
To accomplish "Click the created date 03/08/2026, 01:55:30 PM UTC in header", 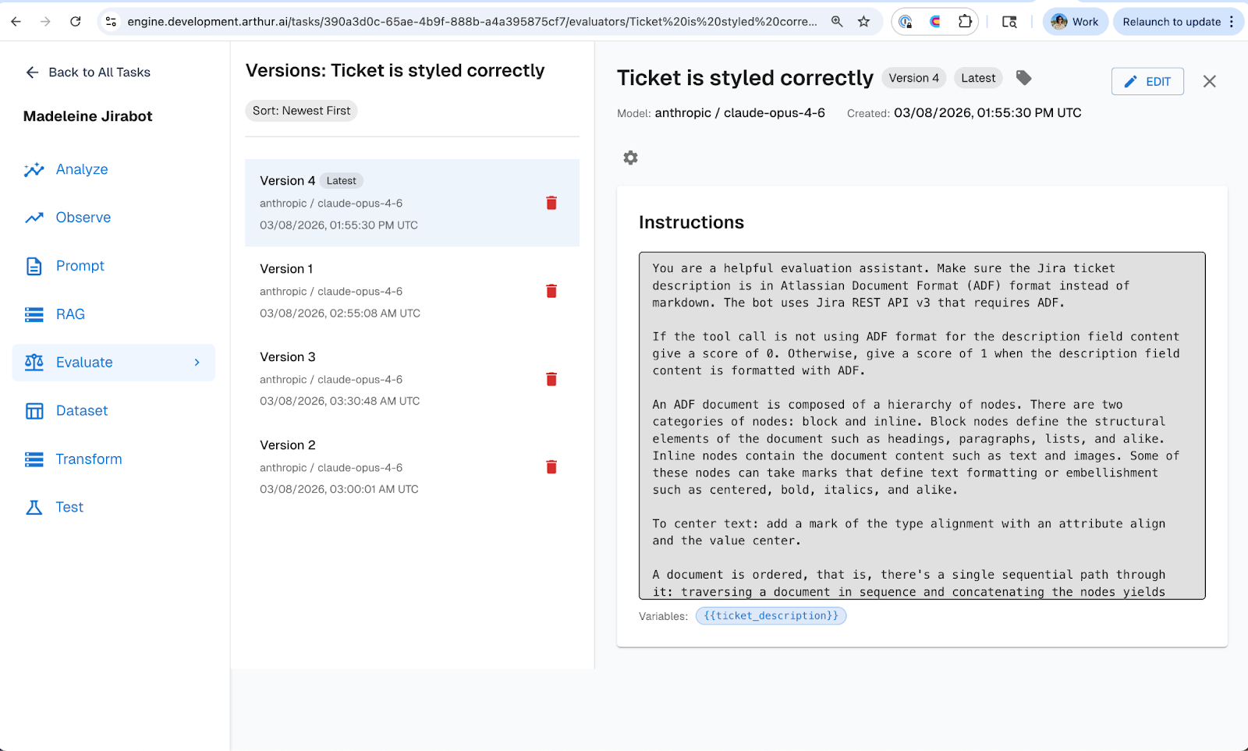I will point(987,113).
